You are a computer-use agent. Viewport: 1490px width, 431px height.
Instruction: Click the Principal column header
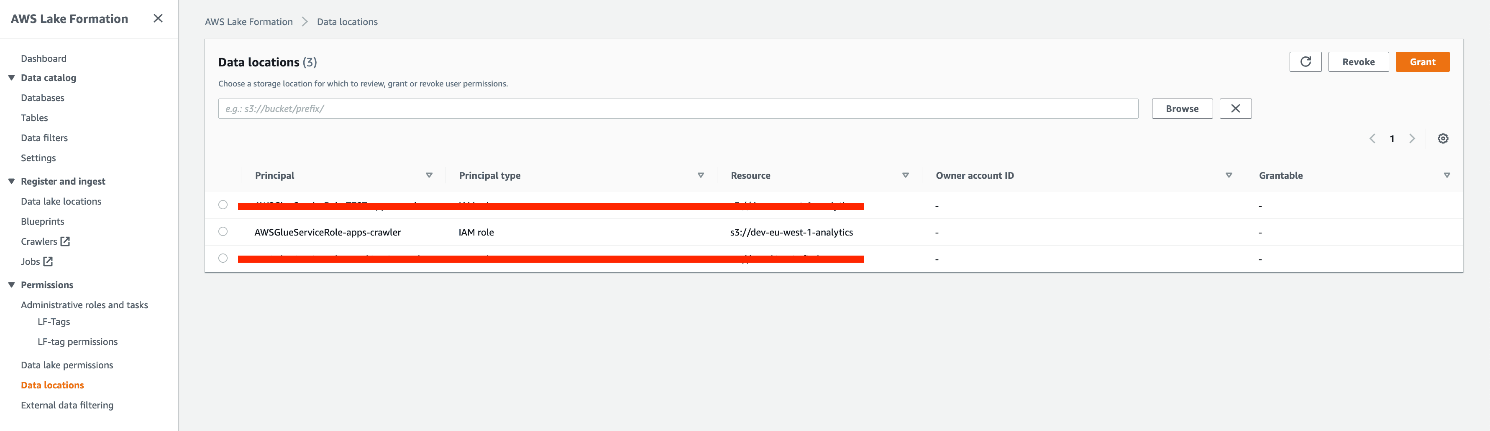pos(275,176)
